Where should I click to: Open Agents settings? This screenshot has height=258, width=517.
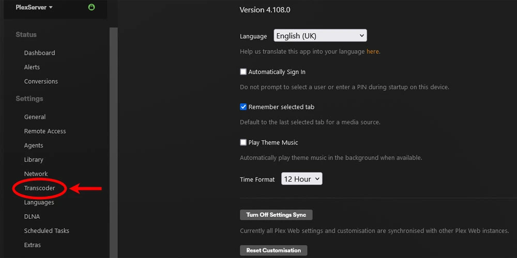click(34, 146)
